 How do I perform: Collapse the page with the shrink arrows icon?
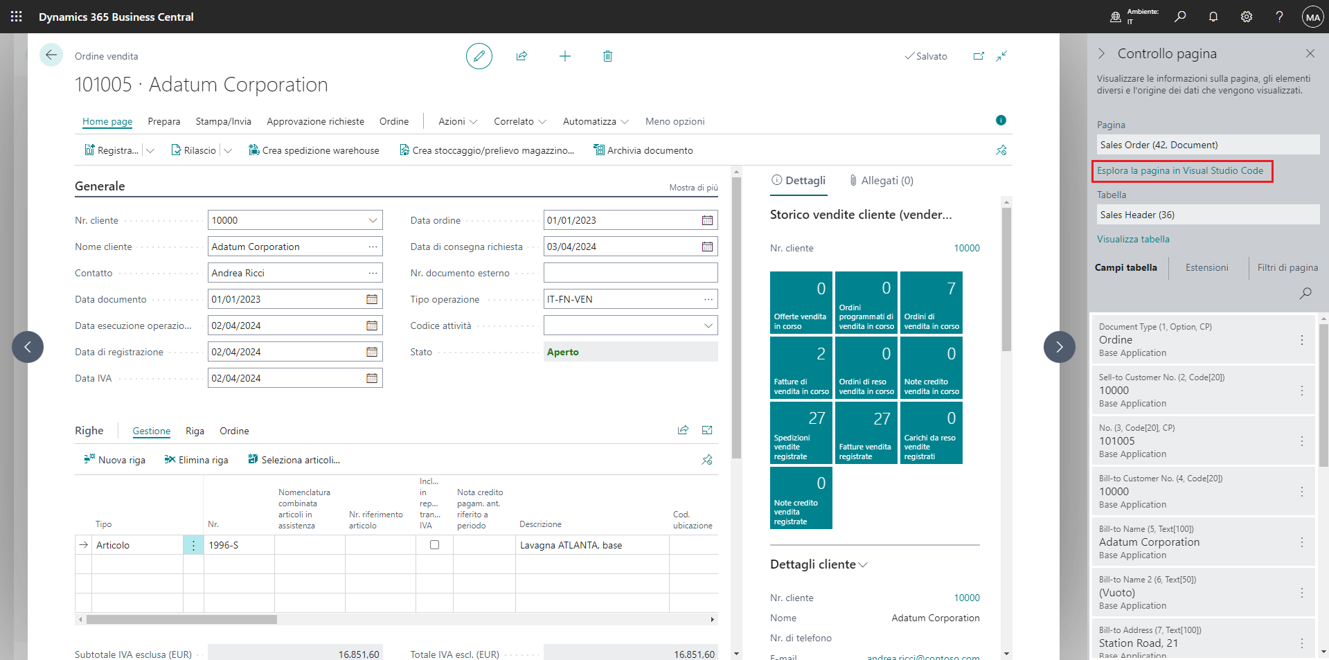(x=1001, y=56)
